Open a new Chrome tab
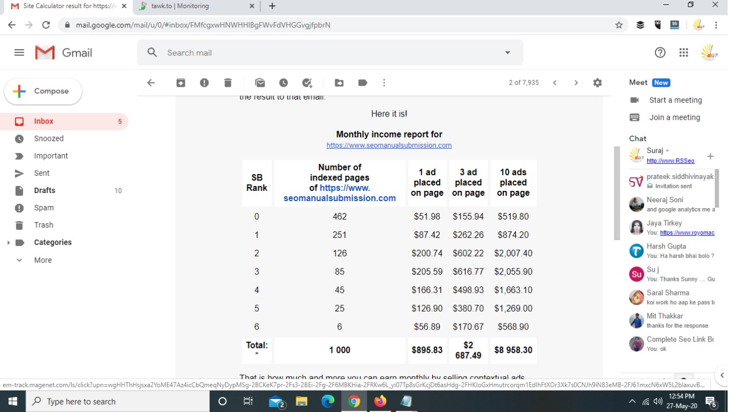This screenshot has width=733, height=412. pyautogui.click(x=272, y=6)
